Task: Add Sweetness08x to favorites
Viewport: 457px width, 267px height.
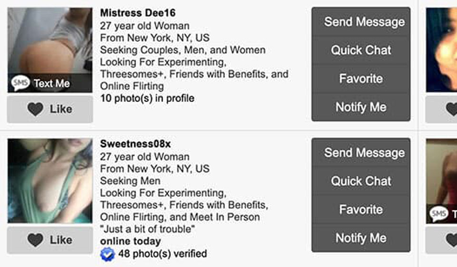Action: (361, 209)
